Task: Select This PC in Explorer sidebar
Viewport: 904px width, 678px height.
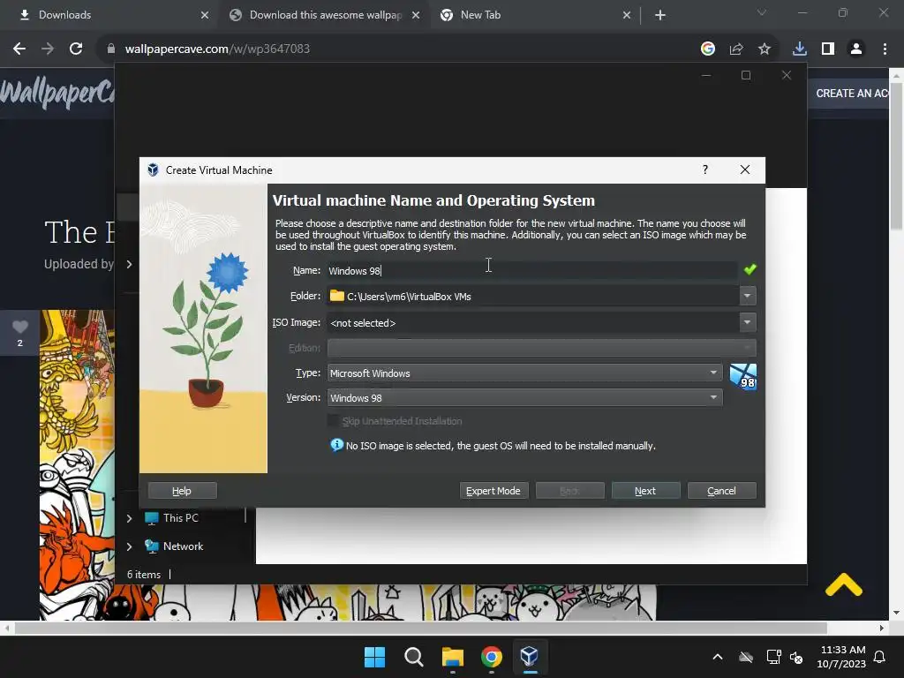Action: click(180, 518)
